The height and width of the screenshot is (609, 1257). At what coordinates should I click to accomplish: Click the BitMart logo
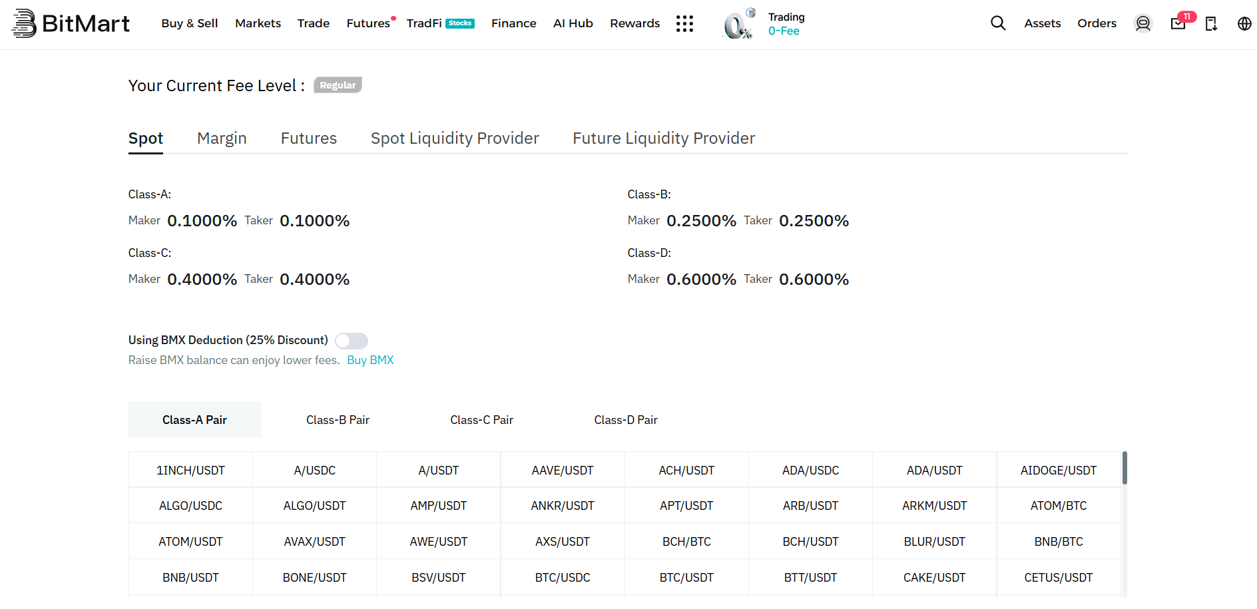tap(71, 23)
